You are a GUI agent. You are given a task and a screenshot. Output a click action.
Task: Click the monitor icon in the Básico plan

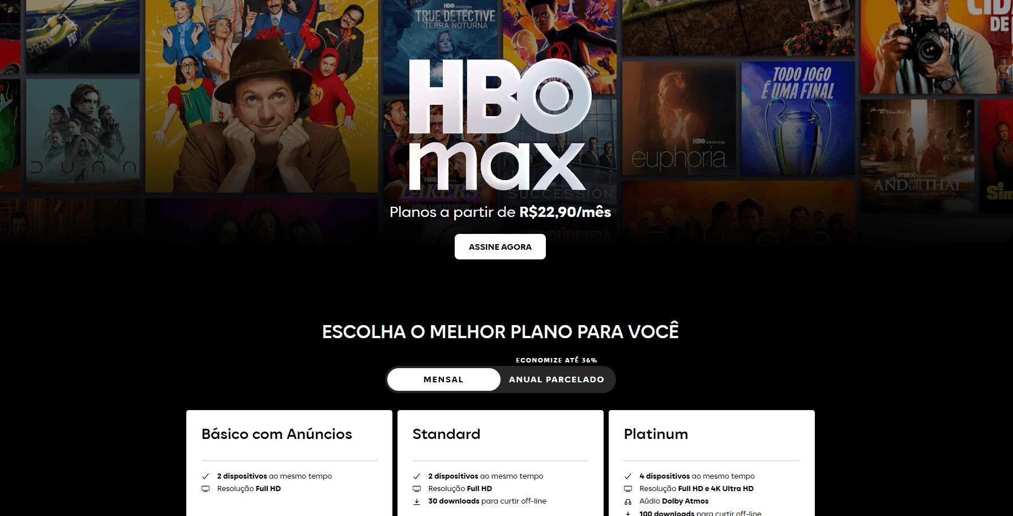(x=206, y=489)
